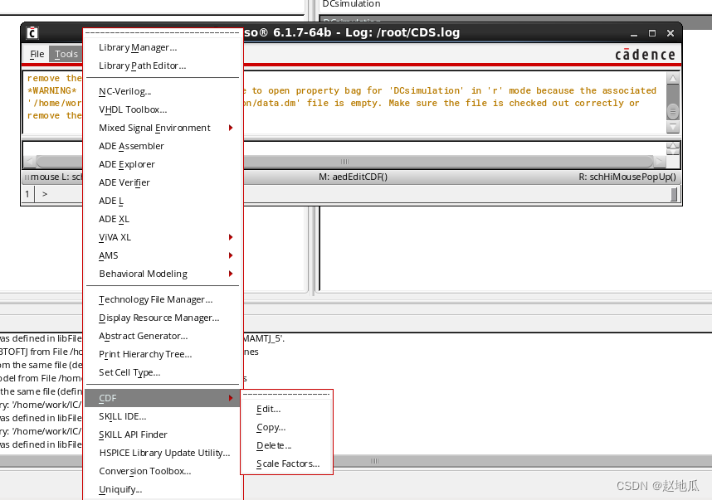The width and height of the screenshot is (712, 500).
Task: Open Technology File Manager
Action: tap(155, 299)
